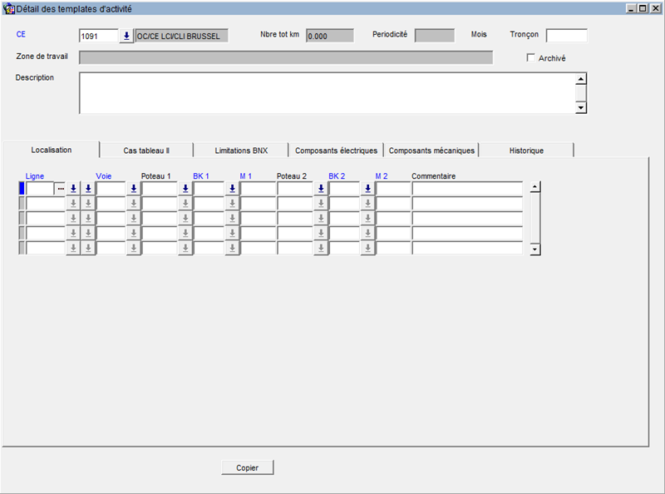The width and height of the screenshot is (665, 494).
Task: Focus the CE code field containing 1091
Action: coord(98,36)
